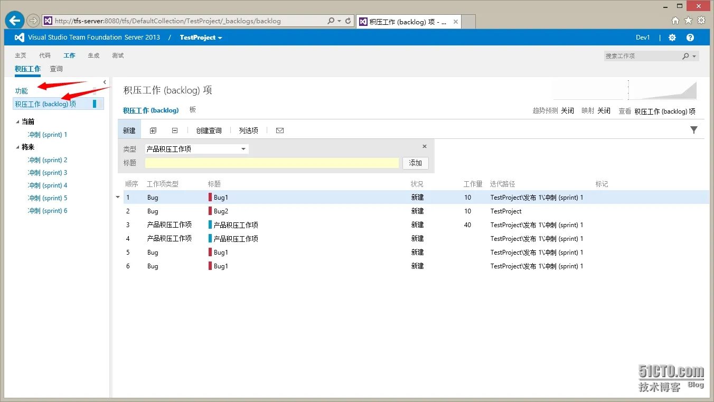Select the 产品积压工作项 title in row 3
Screen dimensions: 714x402
tap(236, 225)
